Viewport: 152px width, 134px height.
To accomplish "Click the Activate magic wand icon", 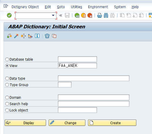I will click(x=17, y=36).
